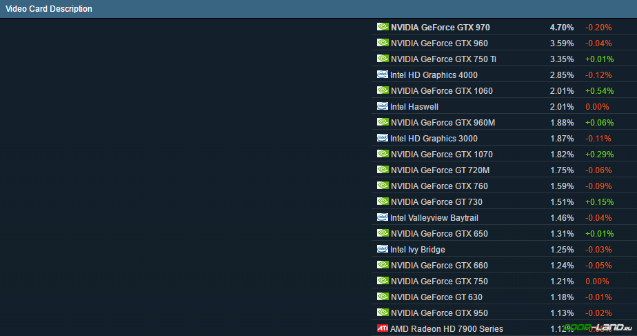
Task: Click NVIDIA logo beside GeForce GTX 960M
Action: (x=383, y=122)
